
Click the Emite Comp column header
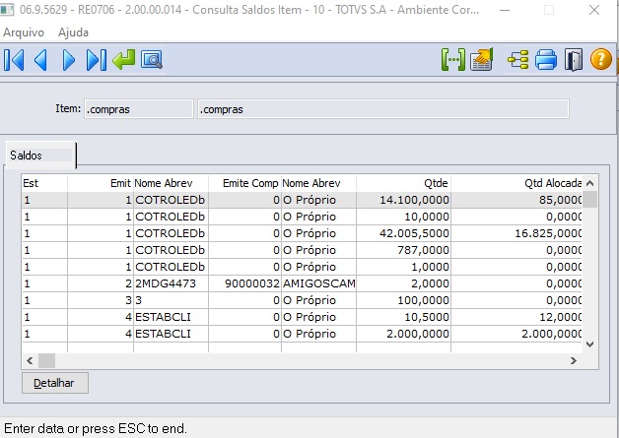pyautogui.click(x=244, y=183)
